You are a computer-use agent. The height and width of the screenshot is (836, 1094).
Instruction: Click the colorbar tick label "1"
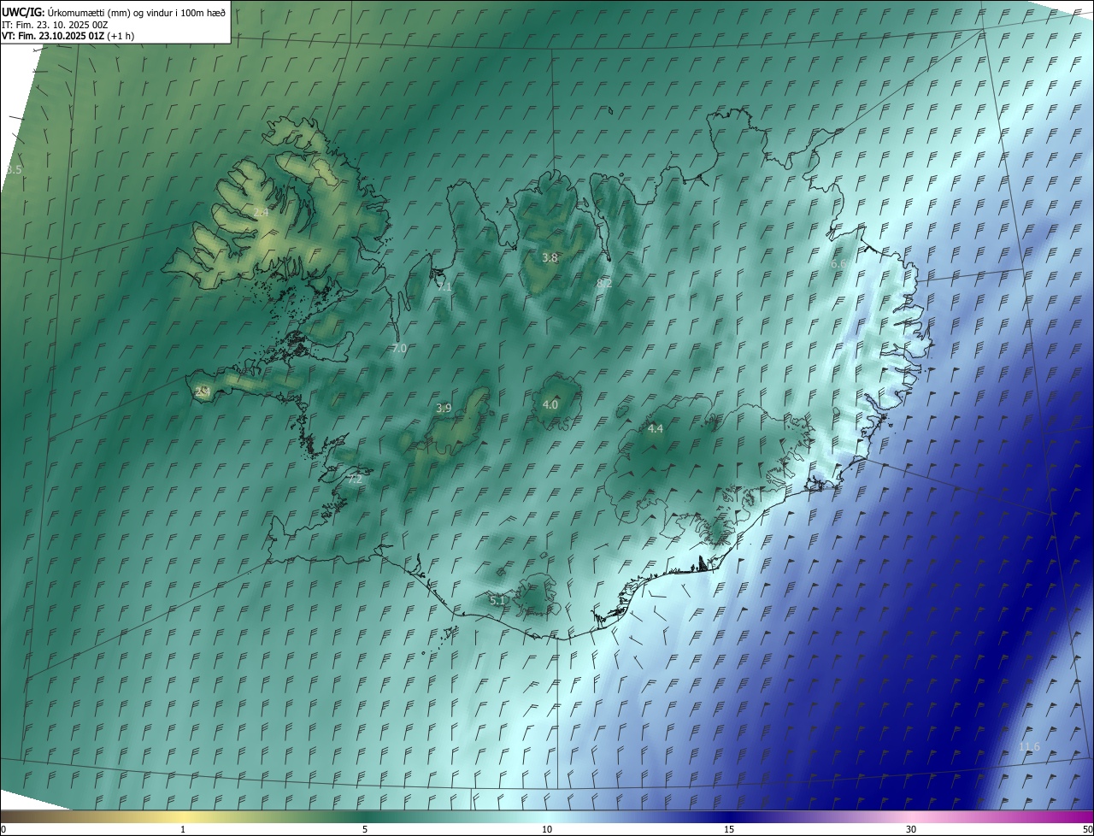point(183,829)
